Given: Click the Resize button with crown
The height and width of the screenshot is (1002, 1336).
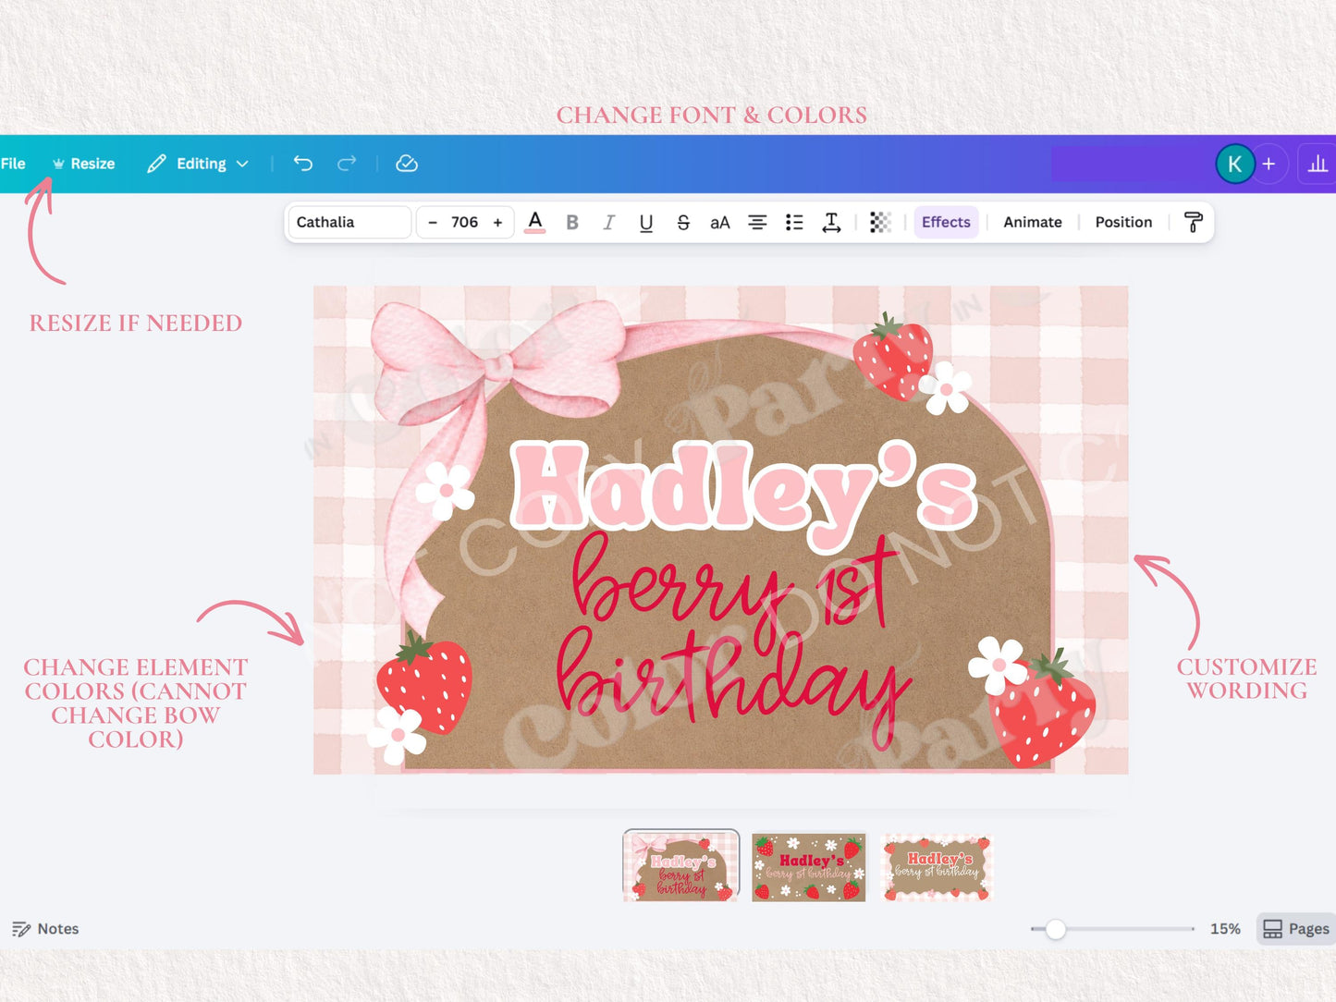Looking at the screenshot, I should click(84, 164).
